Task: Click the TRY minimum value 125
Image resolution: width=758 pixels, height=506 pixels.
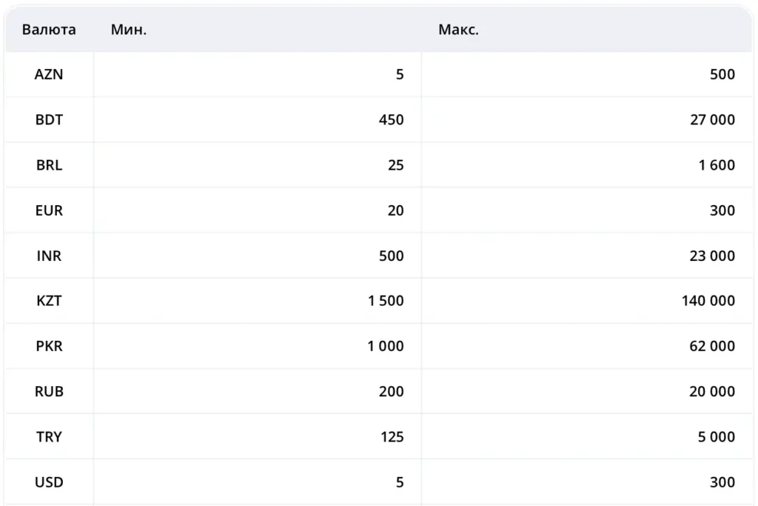Action: coord(392,436)
